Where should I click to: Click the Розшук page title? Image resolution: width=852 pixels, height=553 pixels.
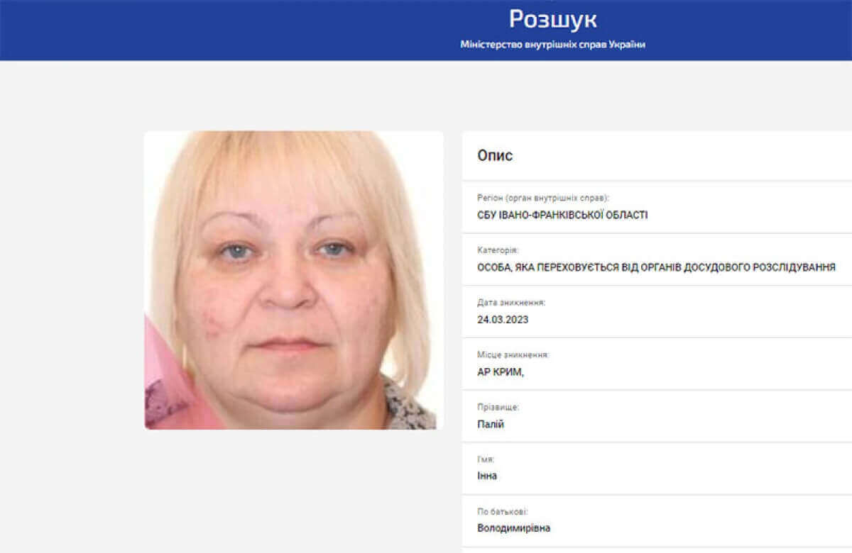(x=552, y=18)
